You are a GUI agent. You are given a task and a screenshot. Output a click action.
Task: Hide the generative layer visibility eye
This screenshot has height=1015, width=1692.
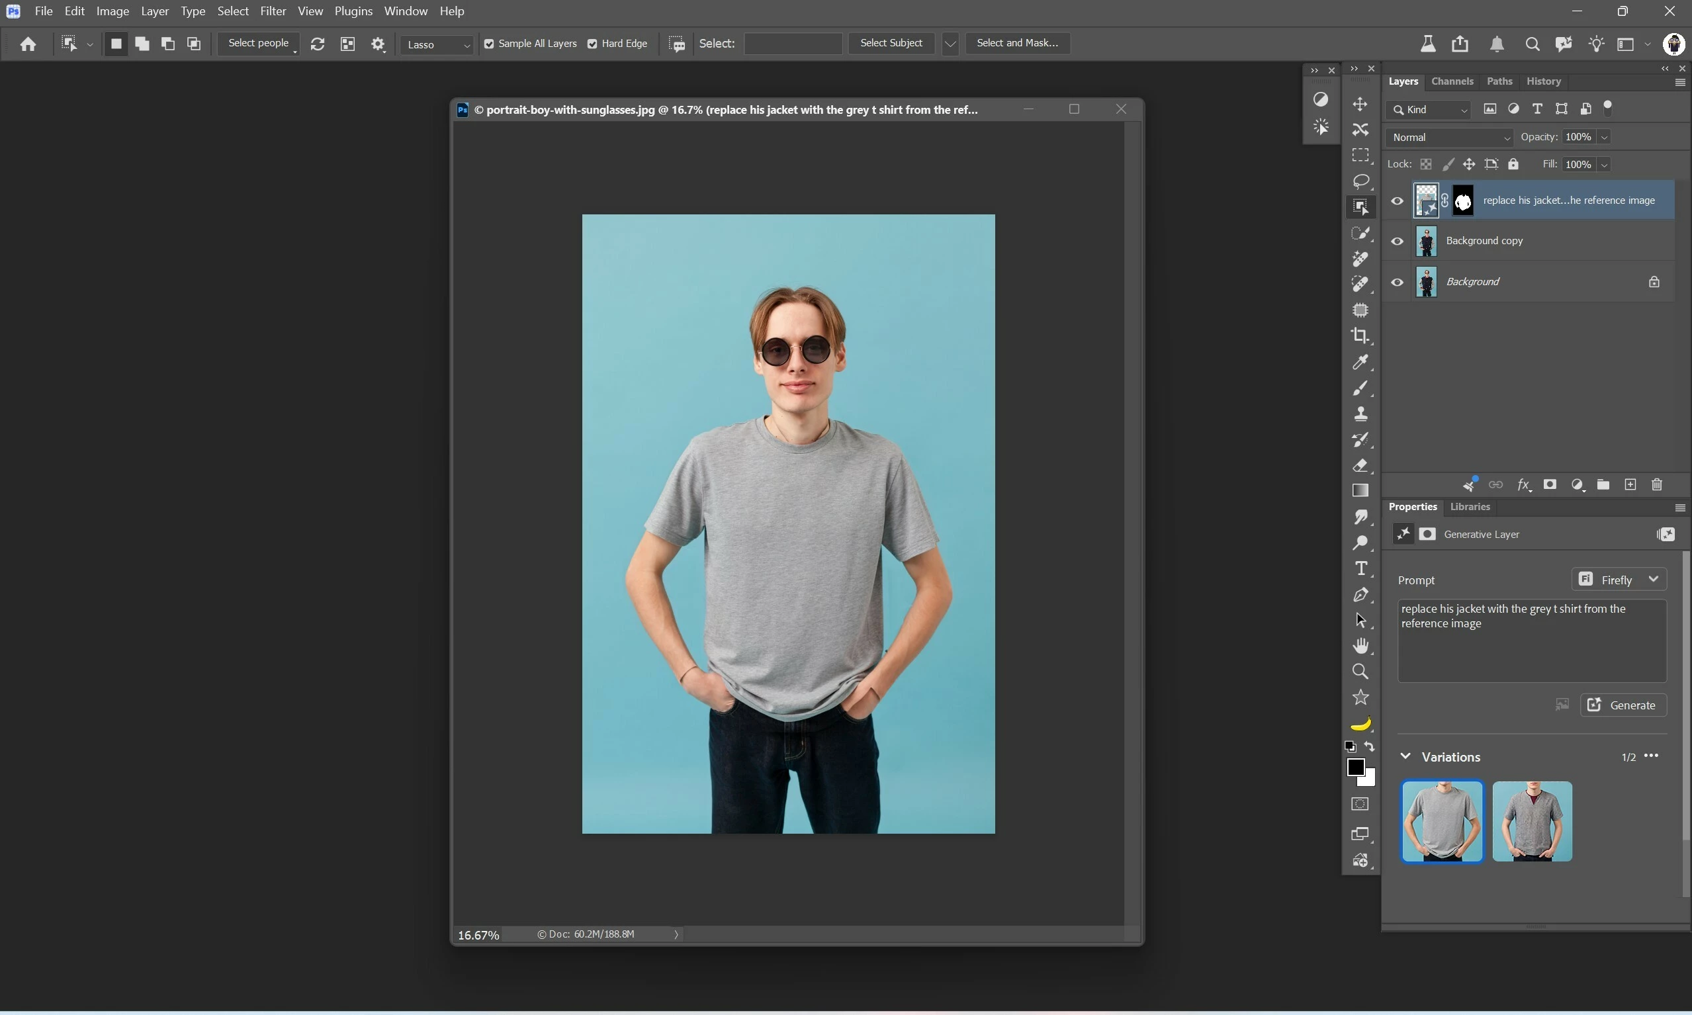pyautogui.click(x=1398, y=201)
